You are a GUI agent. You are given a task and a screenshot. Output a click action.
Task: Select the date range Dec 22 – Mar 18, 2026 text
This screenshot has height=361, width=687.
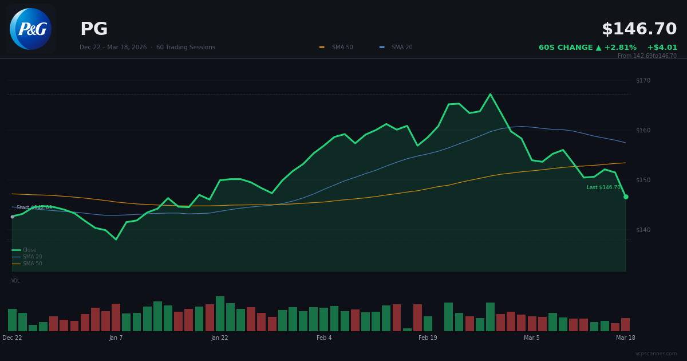click(x=113, y=48)
